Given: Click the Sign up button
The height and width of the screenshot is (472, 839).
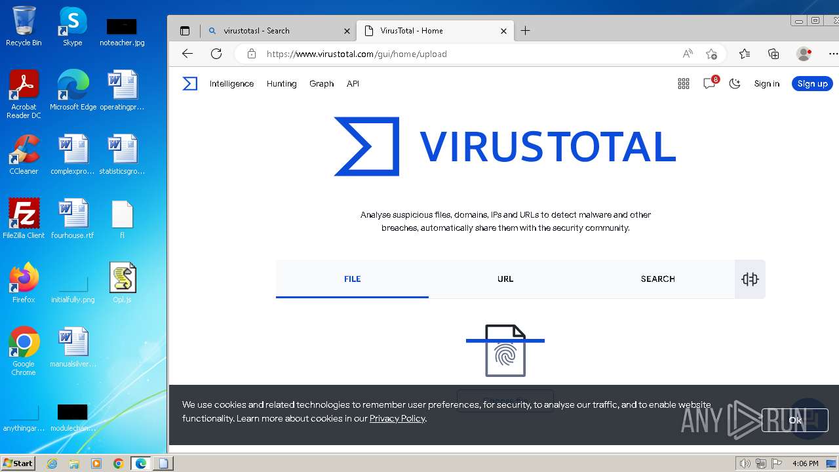Looking at the screenshot, I should coord(813,84).
